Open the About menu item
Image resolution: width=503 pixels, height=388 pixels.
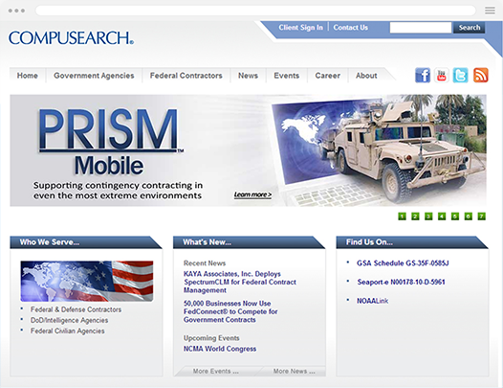click(366, 76)
